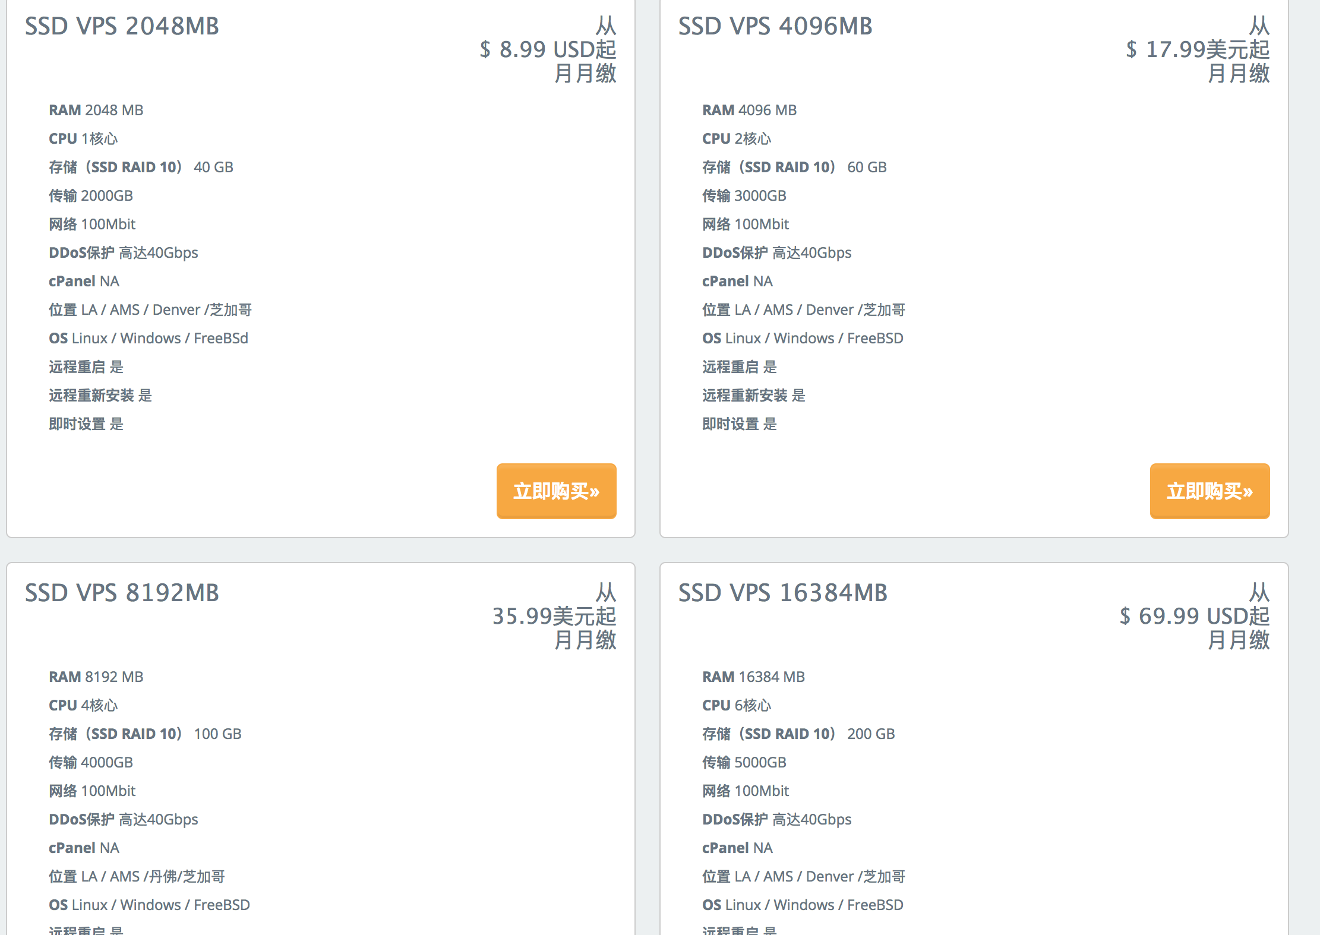Click the CPU 6核心 row
This screenshot has width=1320, height=935.
coord(737,705)
